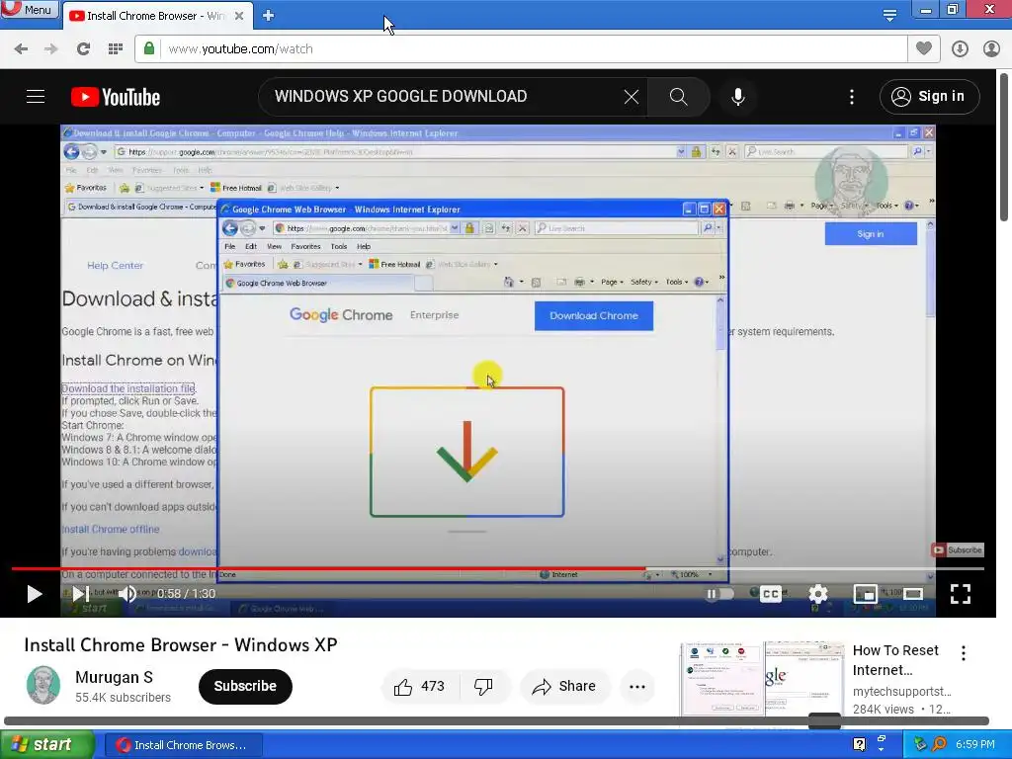Play the video
Screen dimensions: 1012x759
point(35,594)
